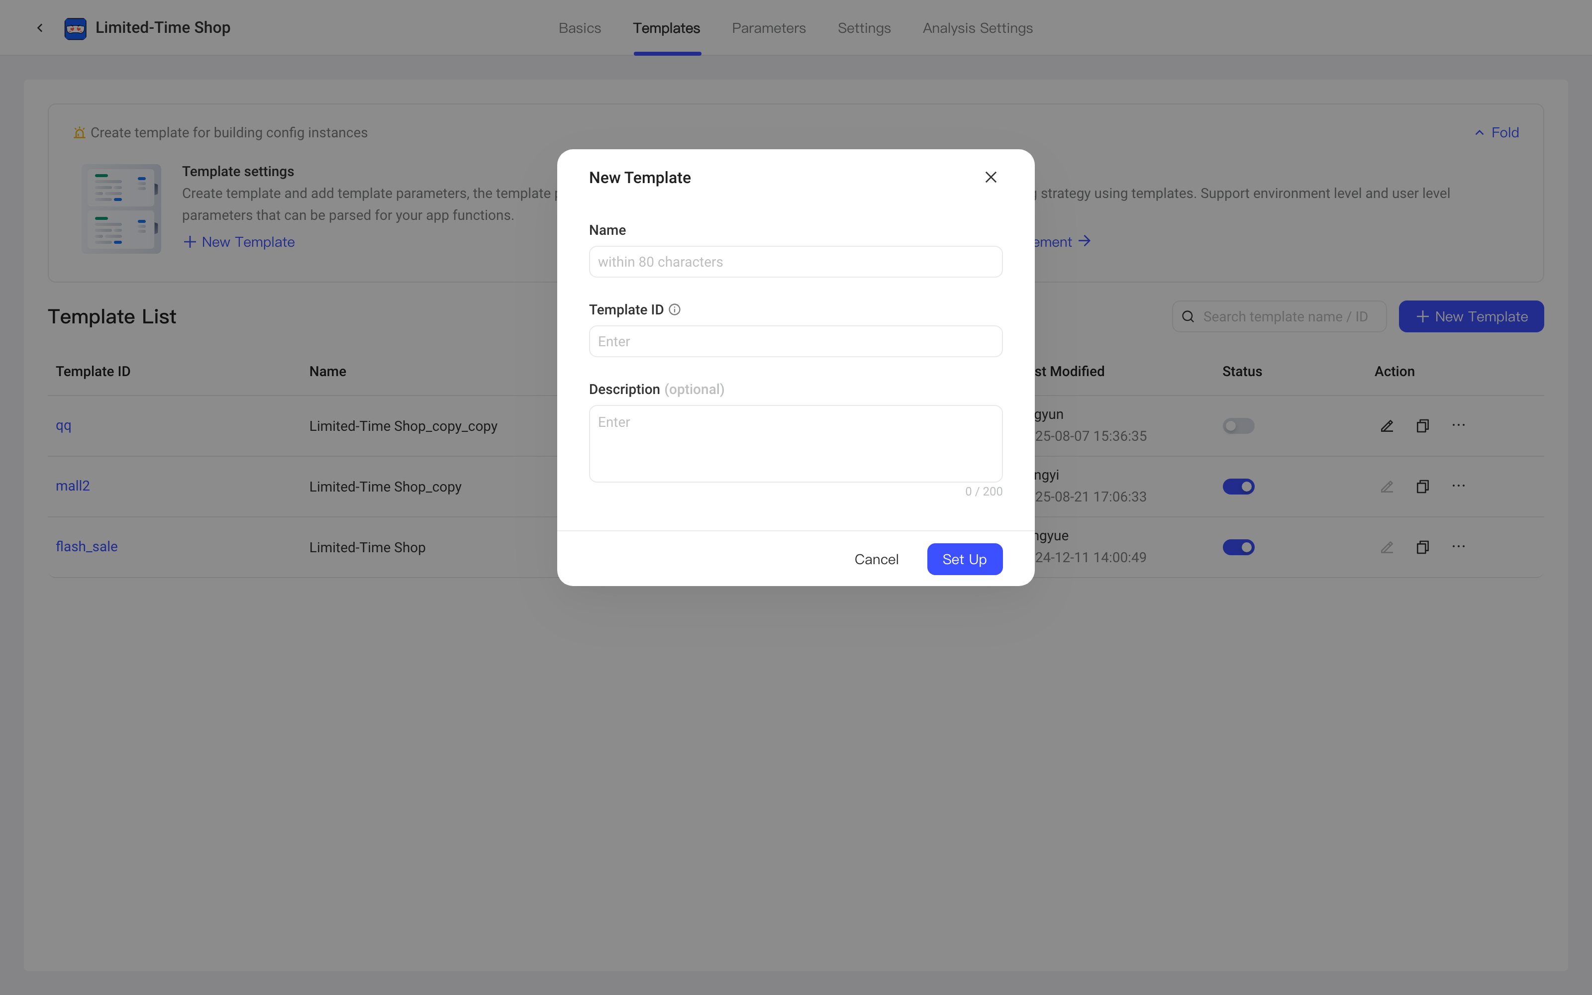Enable the qq template status switch
1592x995 pixels.
[1238, 426]
